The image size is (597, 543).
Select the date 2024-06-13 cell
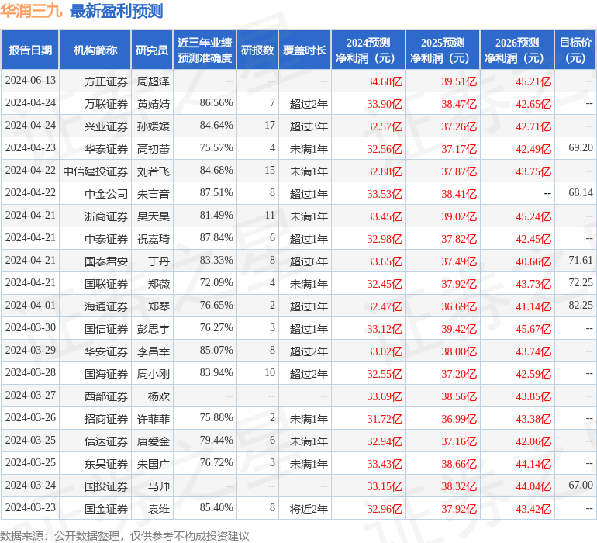pos(30,81)
